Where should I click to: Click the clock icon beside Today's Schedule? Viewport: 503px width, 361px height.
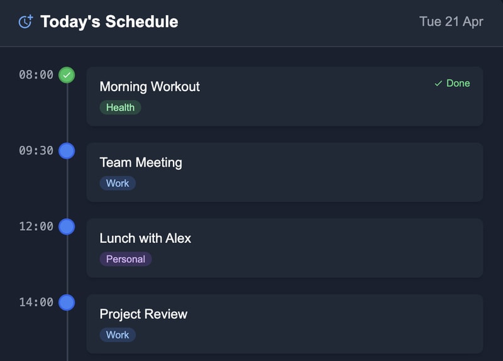tap(25, 21)
